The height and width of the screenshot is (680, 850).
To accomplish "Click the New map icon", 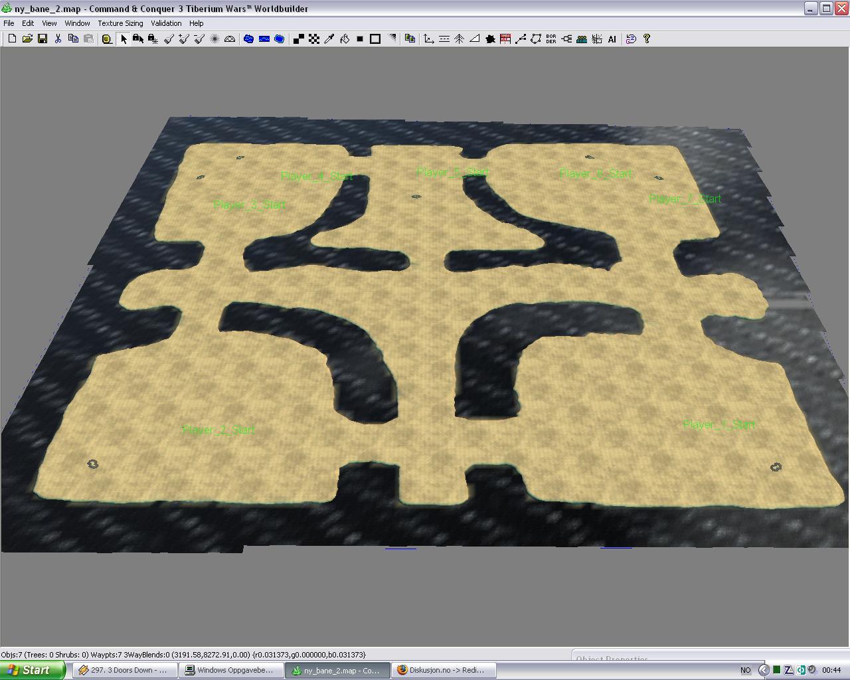I will [x=12, y=39].
